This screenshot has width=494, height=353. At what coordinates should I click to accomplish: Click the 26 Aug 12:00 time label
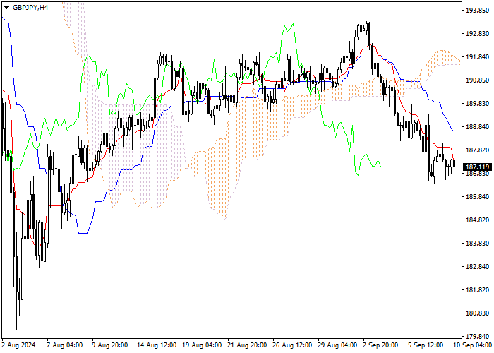[293, 345]
